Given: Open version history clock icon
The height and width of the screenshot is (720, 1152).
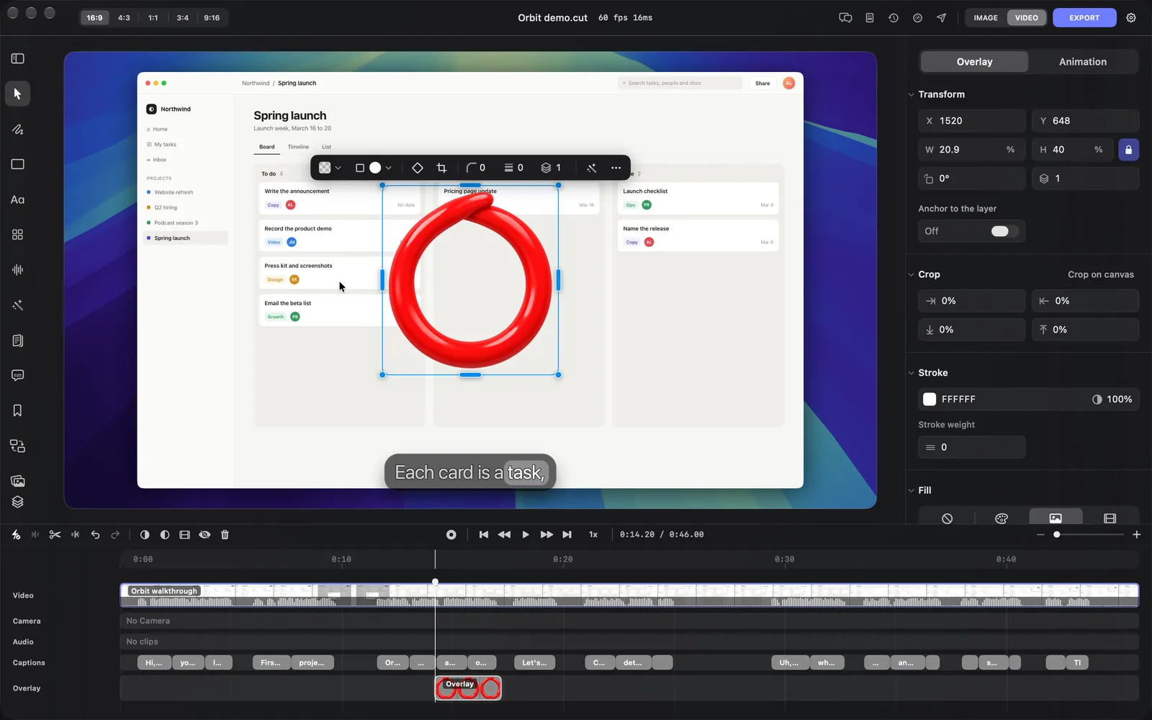Looking at the screenshot, I should pyautogui.click(x=894, y=17).
